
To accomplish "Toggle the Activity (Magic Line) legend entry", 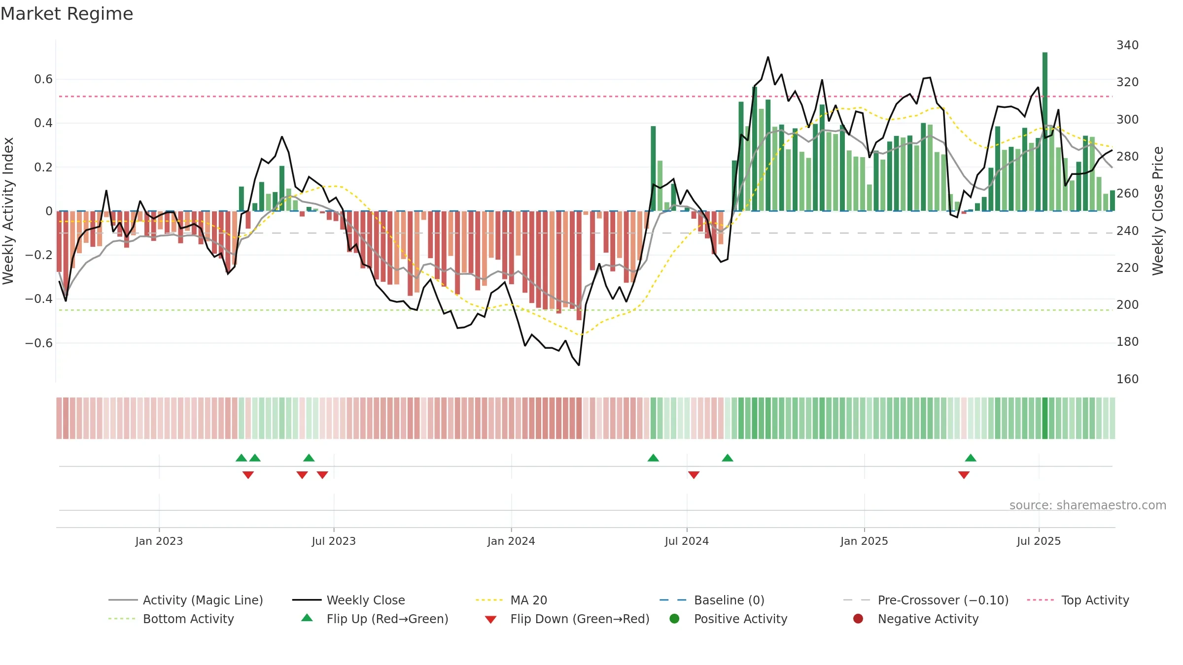I will pyautogui.click(x=186, y=600).
